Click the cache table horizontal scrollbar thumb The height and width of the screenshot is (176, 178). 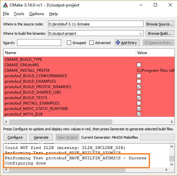(61, 122)
